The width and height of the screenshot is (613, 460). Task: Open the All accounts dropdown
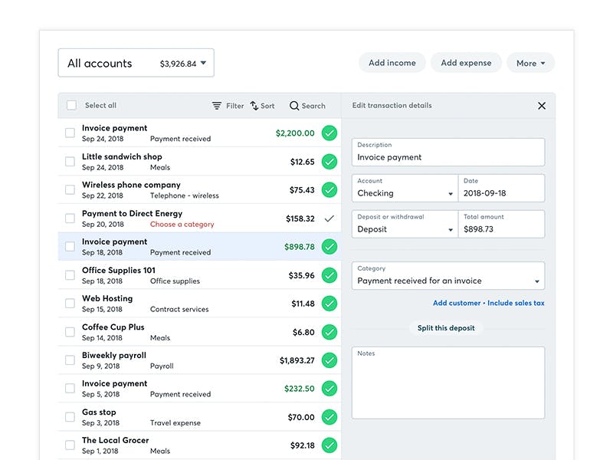(x=136, y=64)
